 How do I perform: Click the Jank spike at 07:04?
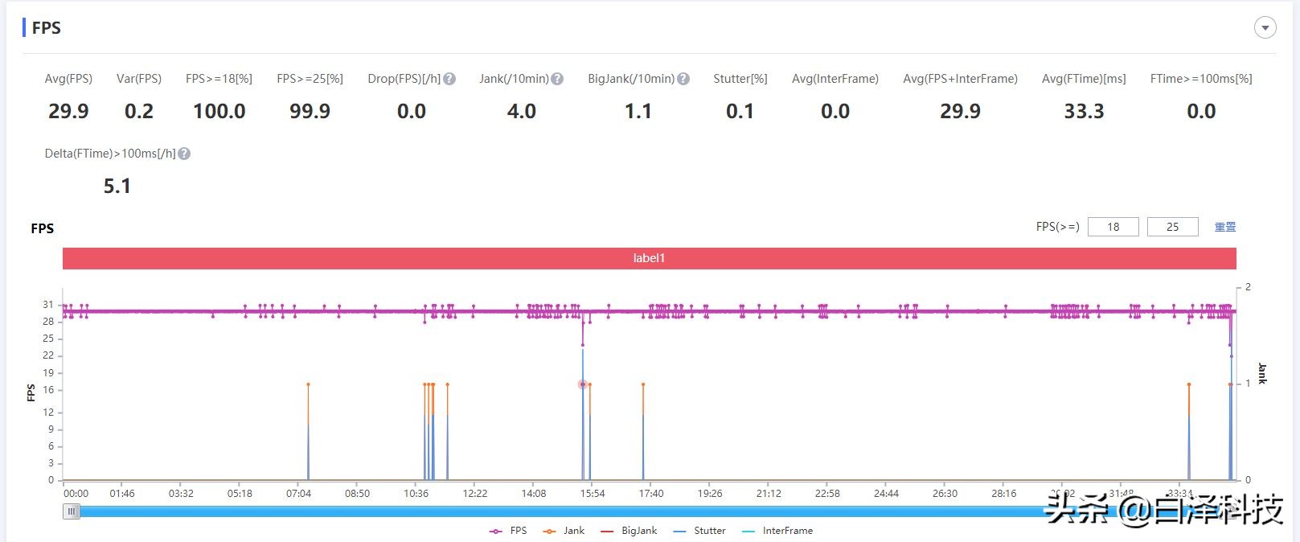pos(308,385)
